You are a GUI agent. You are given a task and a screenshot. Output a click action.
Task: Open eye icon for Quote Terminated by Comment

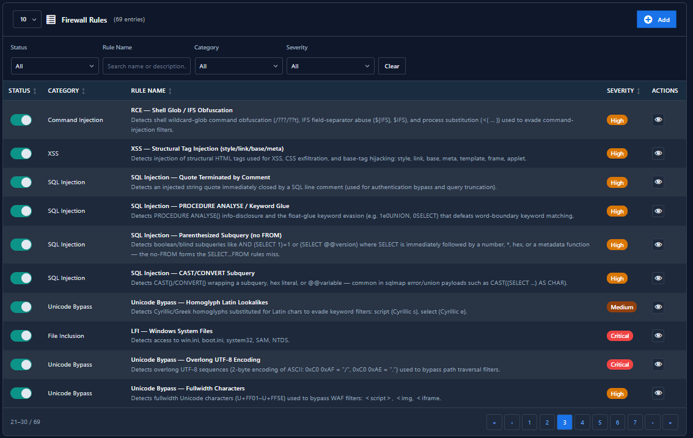pyautogui.click(x=658, y=182)
